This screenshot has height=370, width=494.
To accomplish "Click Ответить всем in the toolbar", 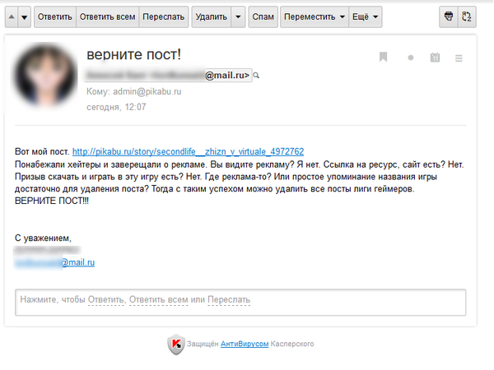I will pos(106,16).
